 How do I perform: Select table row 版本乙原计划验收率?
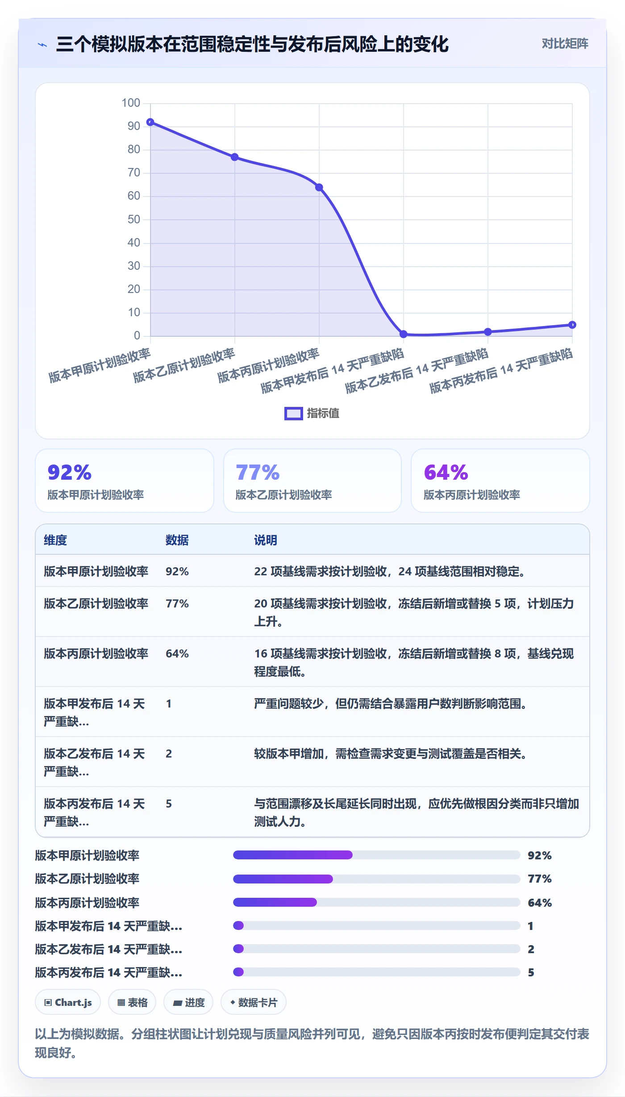click(x=312, y=612)
